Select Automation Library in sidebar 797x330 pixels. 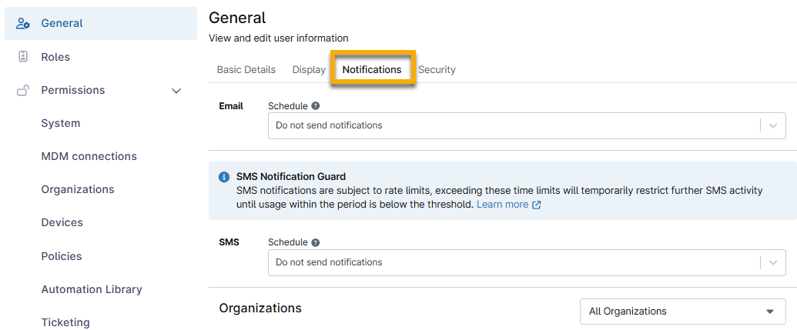92,289
